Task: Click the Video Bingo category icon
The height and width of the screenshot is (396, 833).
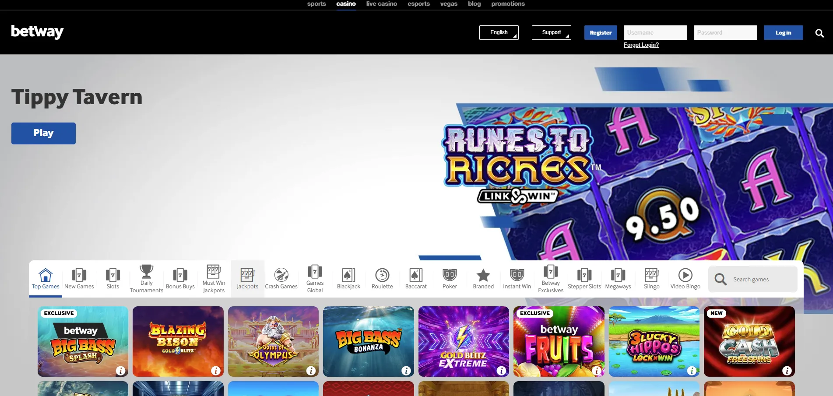Action: (x=685, y=276)
